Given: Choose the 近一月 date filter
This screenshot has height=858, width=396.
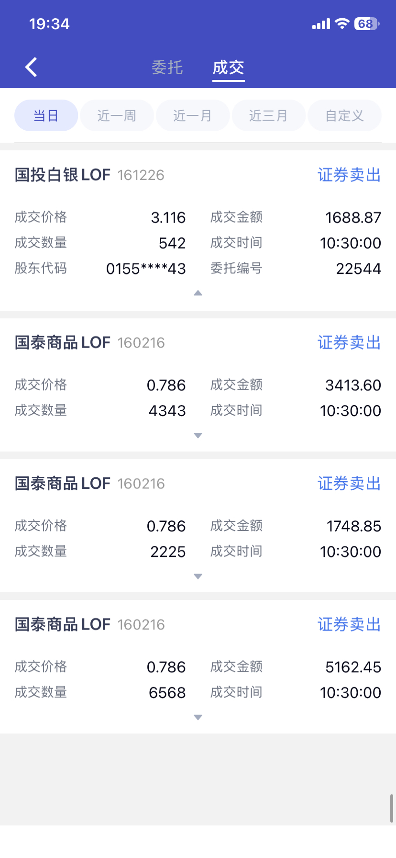Looking at the screenshot, I should click(192, 115).
